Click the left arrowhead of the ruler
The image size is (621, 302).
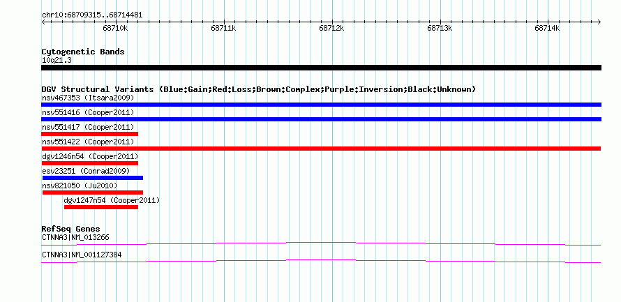coord(43,22)
